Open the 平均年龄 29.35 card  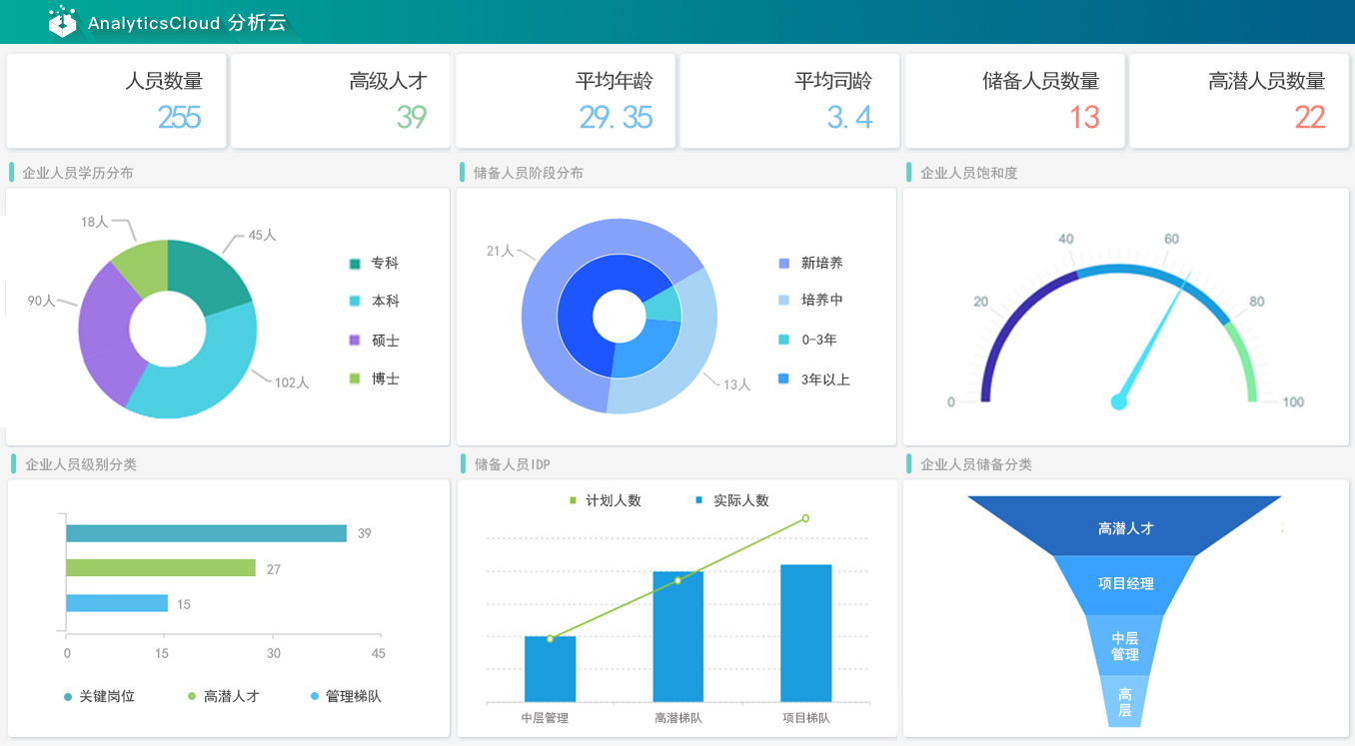566,101
